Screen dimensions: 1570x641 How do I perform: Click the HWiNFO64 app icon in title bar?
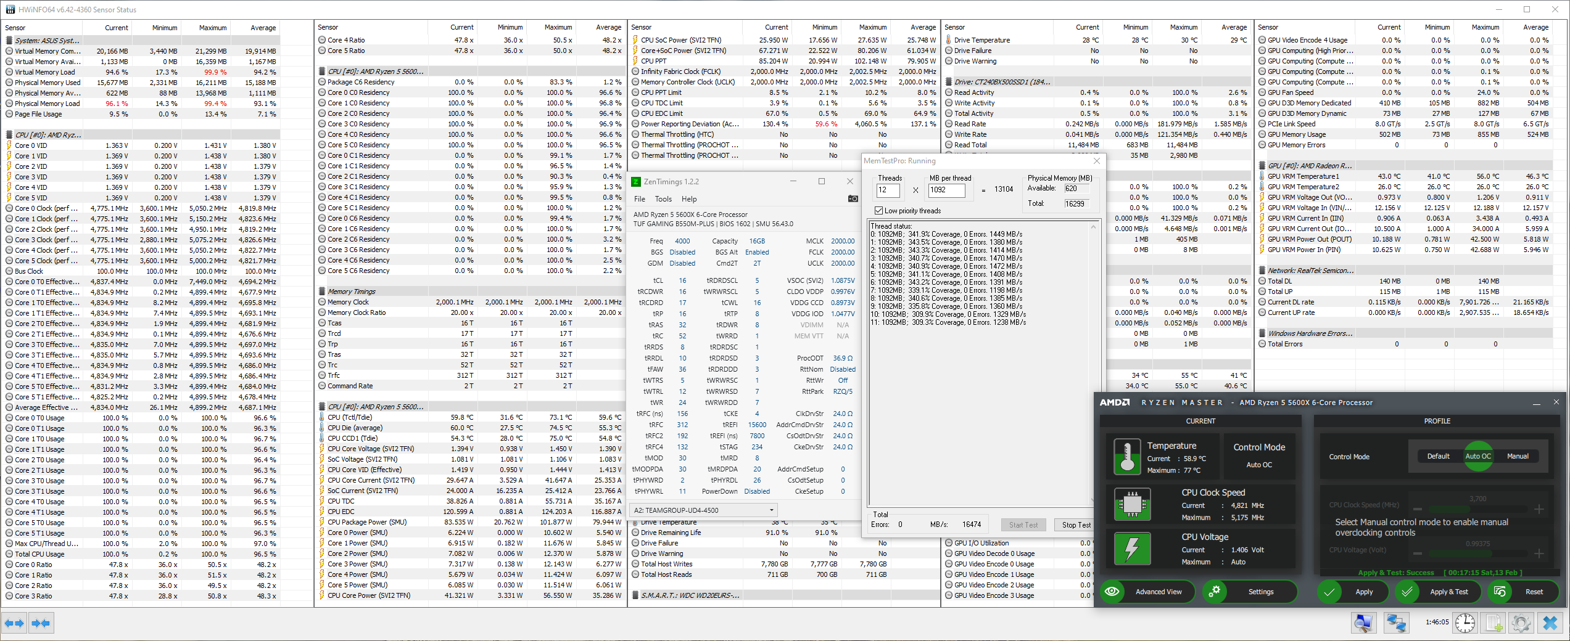pos(10,9)
